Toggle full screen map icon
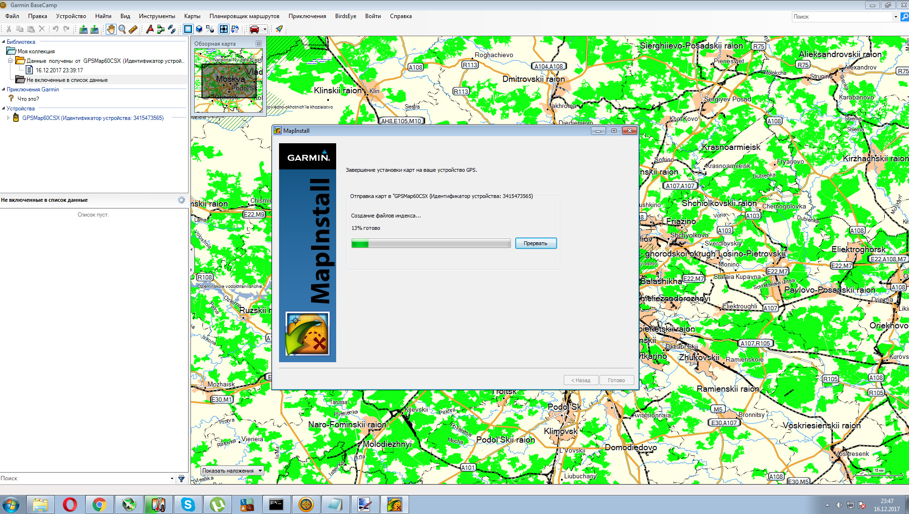Viewport: 909px width, 514px height. (x=224, y=29)
